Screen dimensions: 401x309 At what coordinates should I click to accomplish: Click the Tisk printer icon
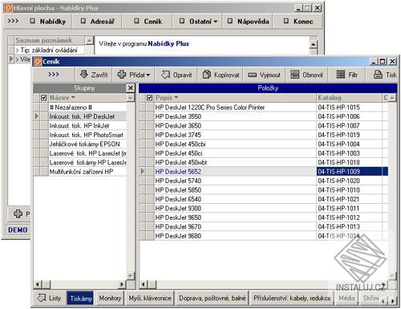tap(378, 75)
